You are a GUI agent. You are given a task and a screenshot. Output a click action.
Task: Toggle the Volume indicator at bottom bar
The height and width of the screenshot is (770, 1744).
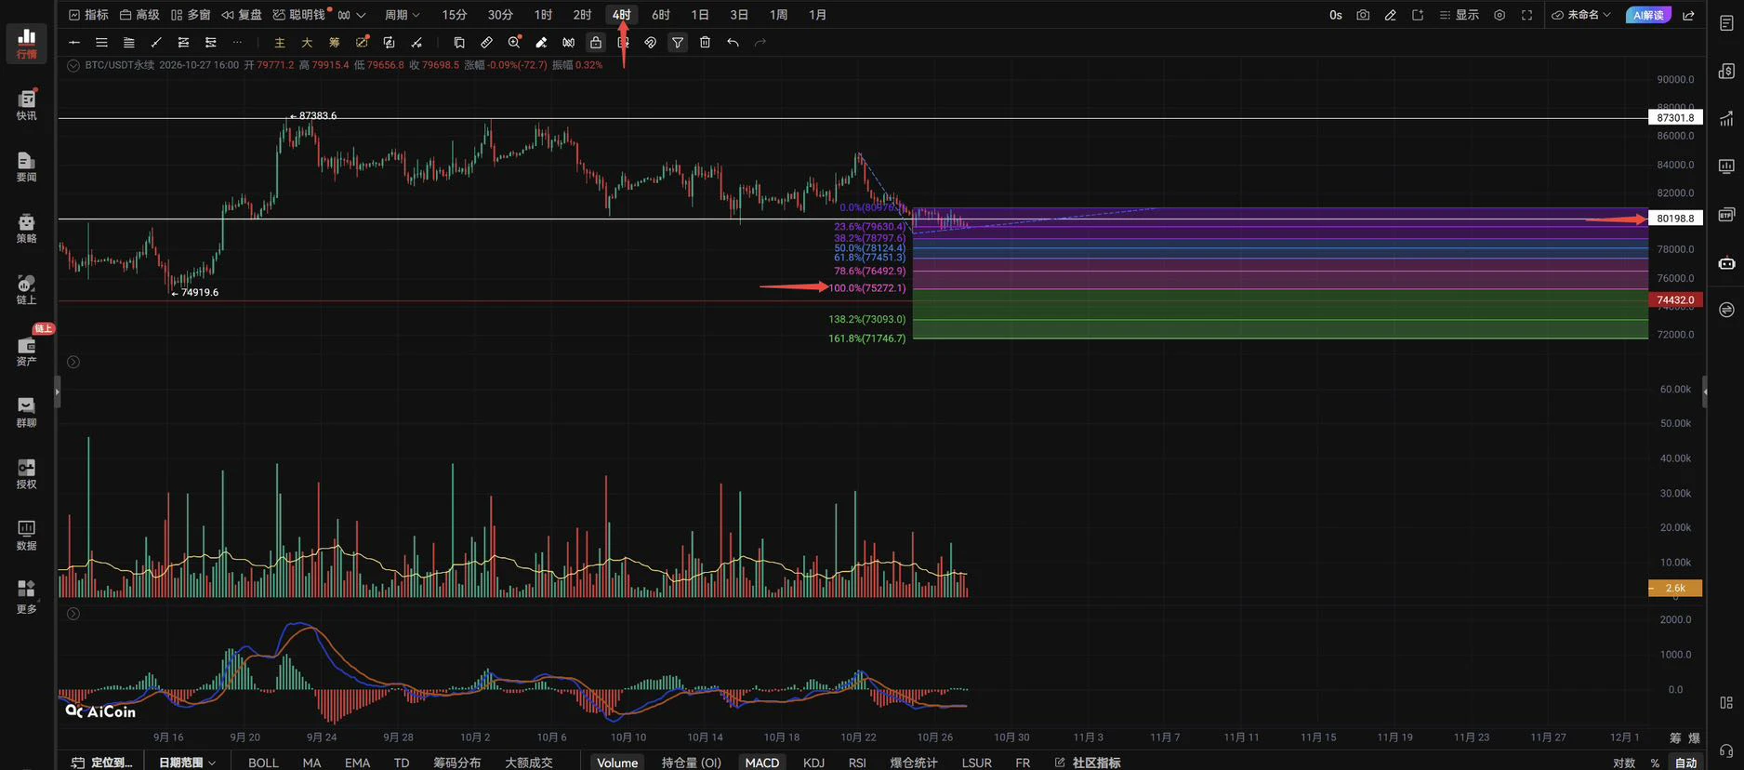point(617,762)
